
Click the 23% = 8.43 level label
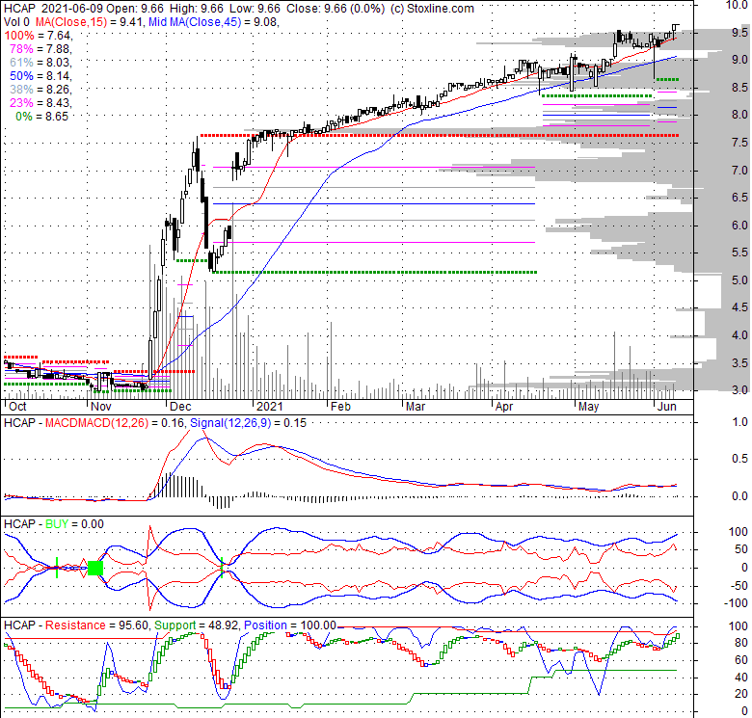pyautogui.click(x=40, y=102)
